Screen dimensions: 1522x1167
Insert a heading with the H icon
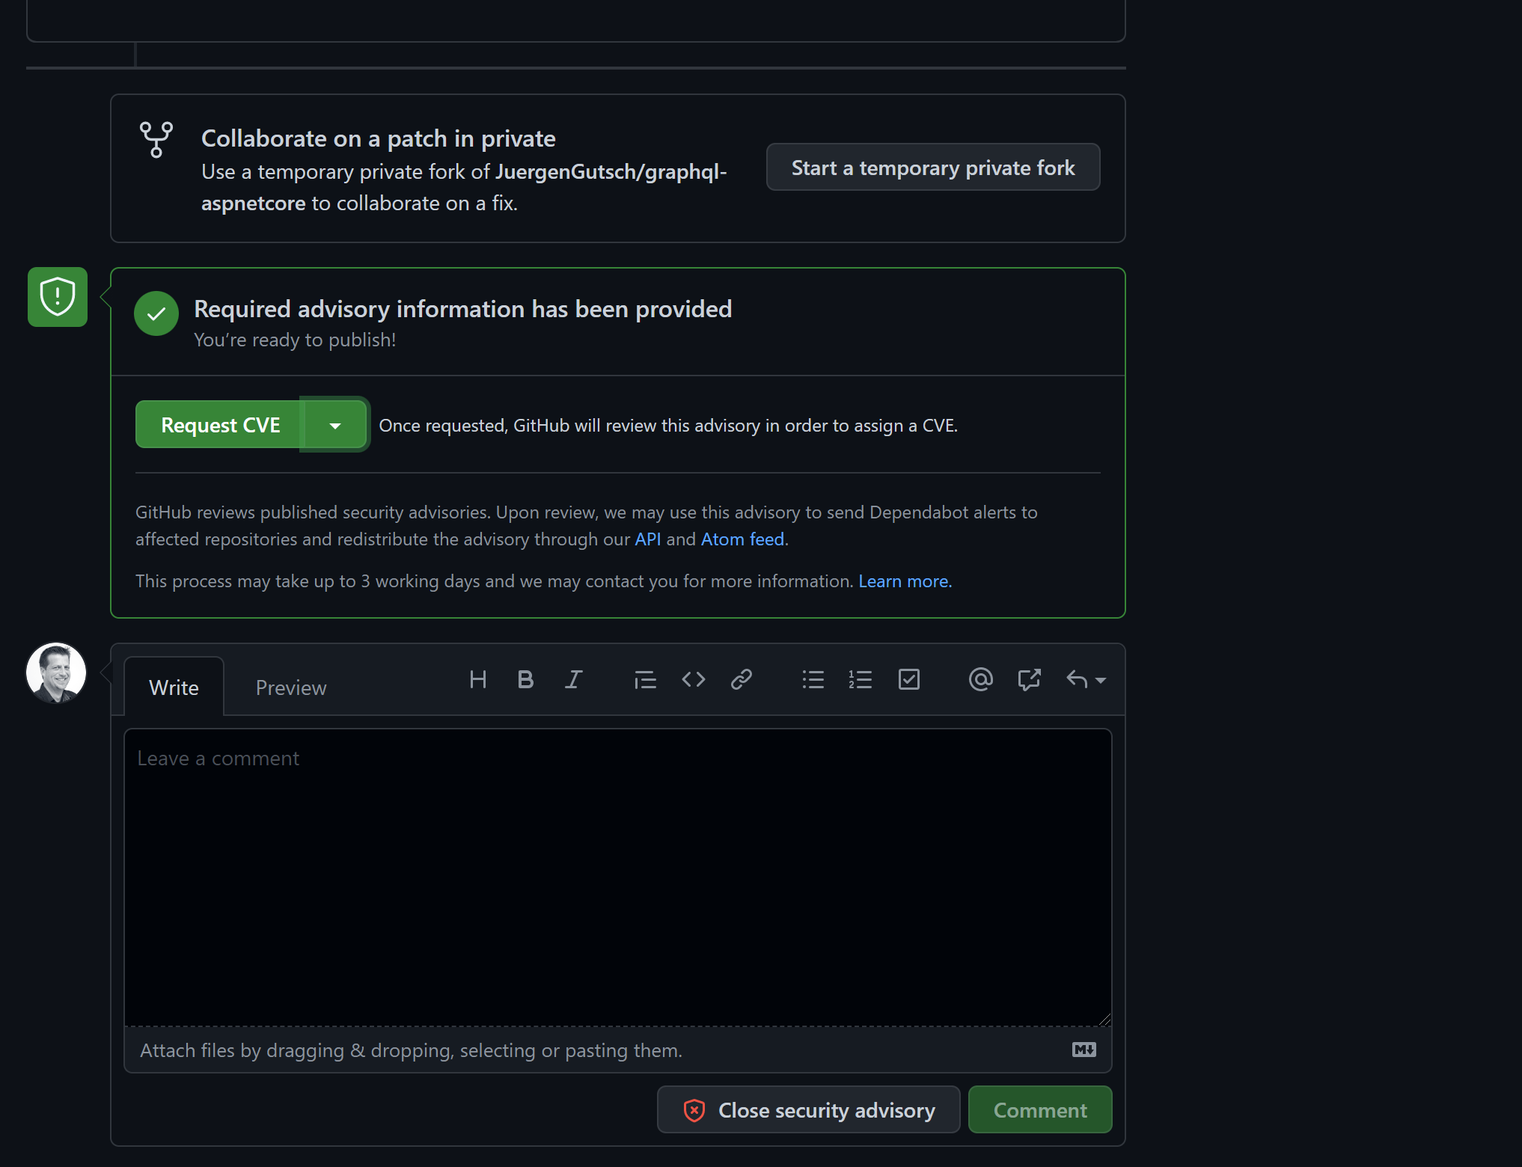(x=477, y=679)
